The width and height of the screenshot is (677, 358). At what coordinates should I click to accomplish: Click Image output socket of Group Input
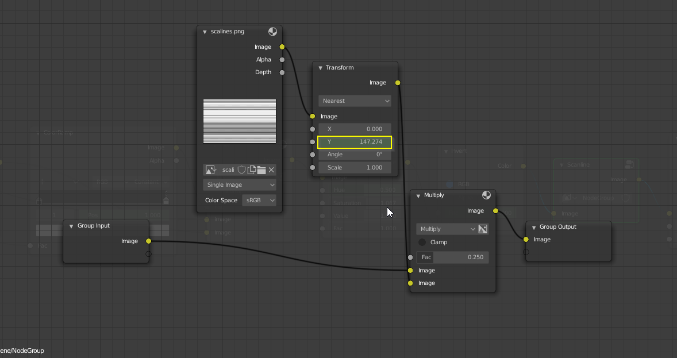148,241
